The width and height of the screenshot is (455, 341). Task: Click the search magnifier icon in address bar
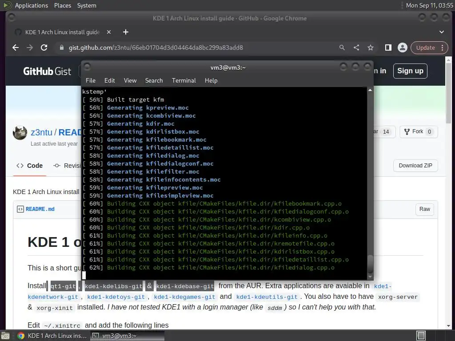pos(342,48)
